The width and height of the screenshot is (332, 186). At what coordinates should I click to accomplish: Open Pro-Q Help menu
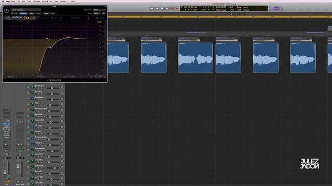(97, 18)
